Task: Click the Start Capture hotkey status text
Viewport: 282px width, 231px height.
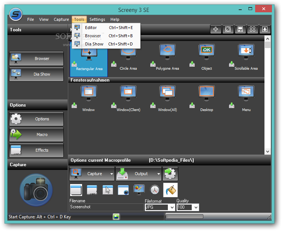Action: point(40,217)
